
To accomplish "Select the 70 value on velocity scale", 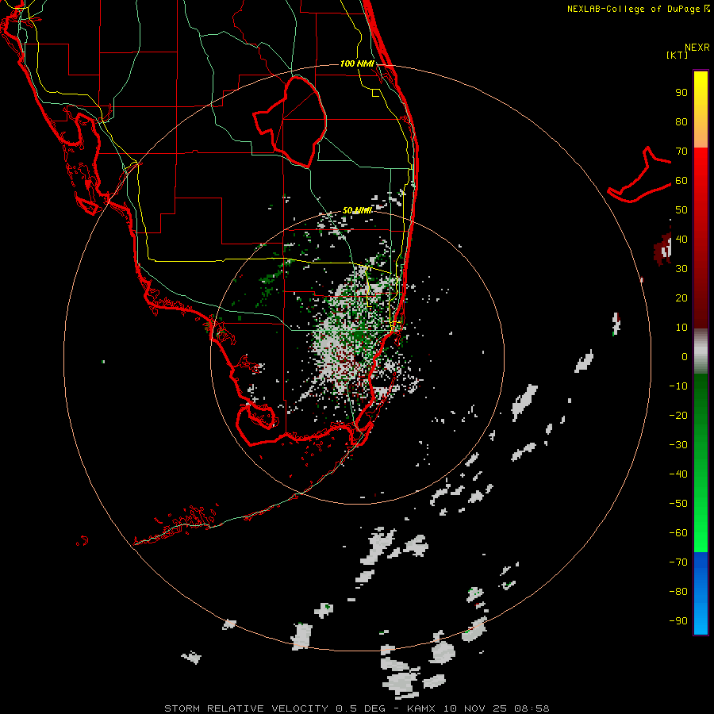I will point(681,152).
